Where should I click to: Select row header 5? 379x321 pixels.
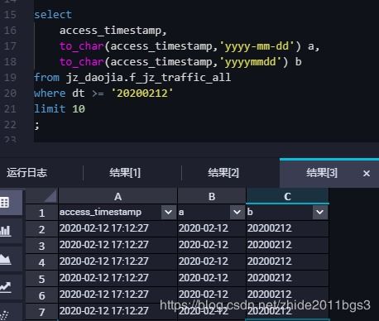[x=41, y=279]
